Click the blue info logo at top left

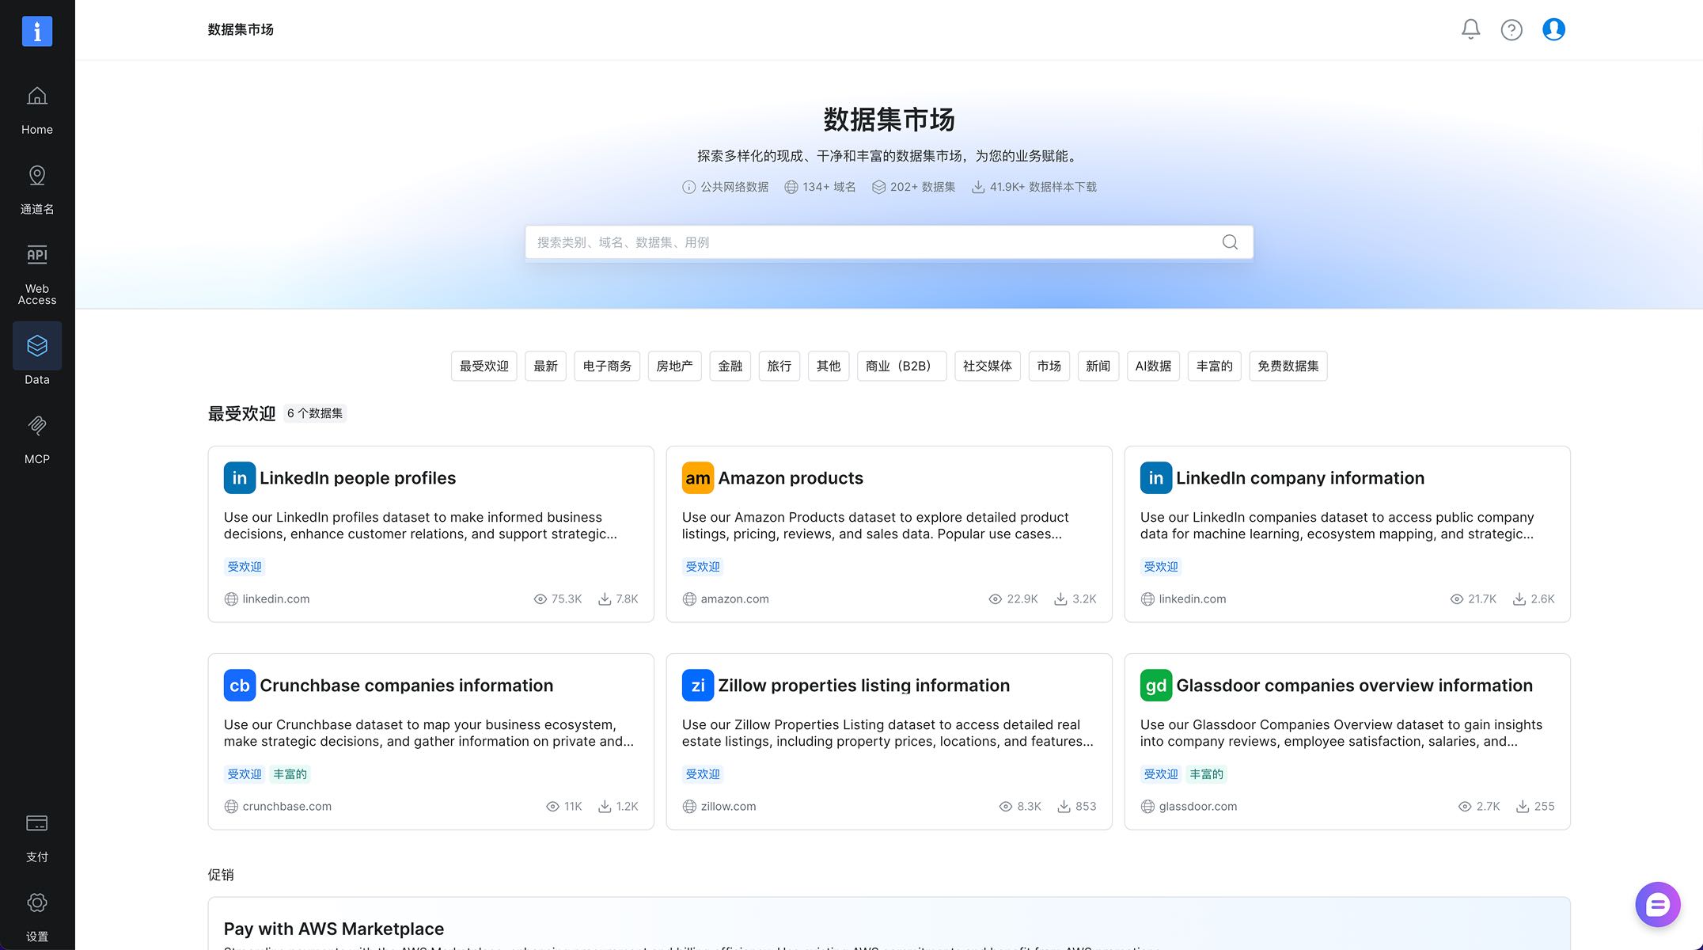click(x=37, y=31)
